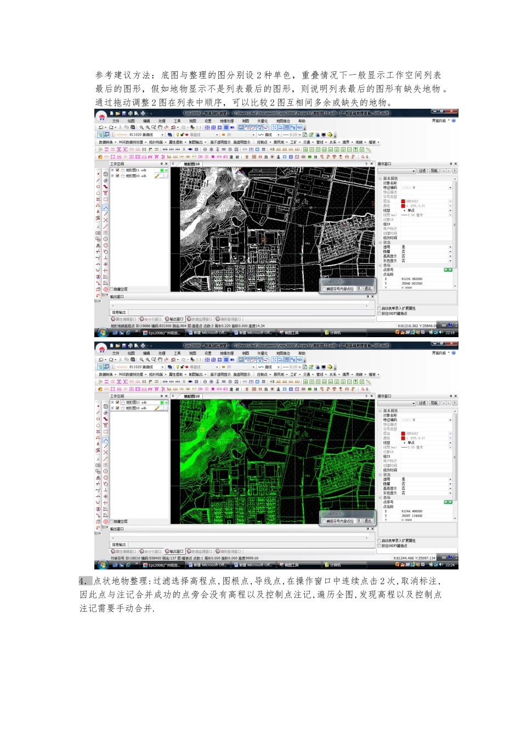
Task: Open Eps2008 taskbar item, upper screenshot
Action: pos(163,332)
